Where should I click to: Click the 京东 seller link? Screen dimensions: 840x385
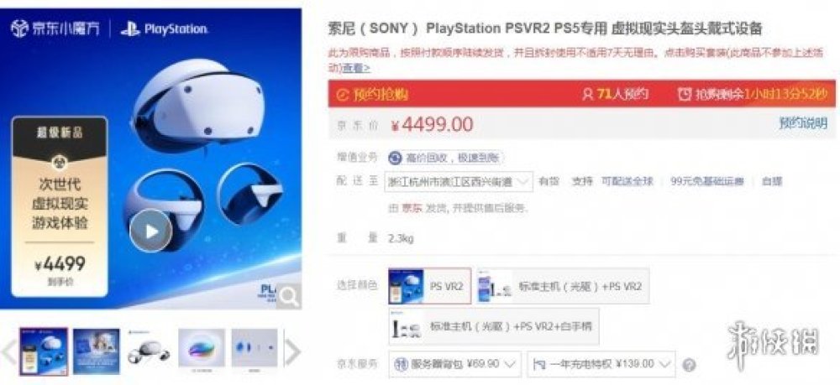point(412,209)
